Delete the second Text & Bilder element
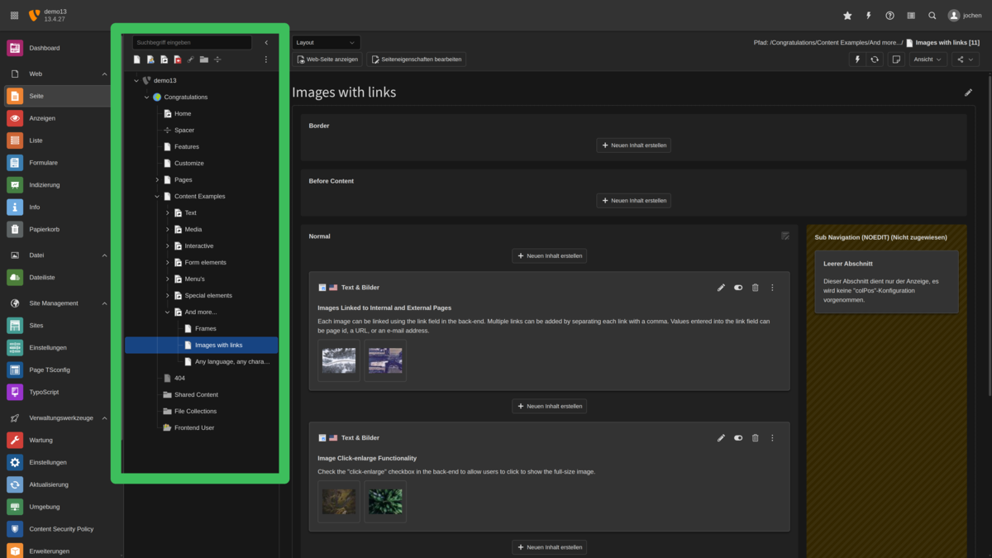Viewport: 992px width, 558px height. (755, 438)
